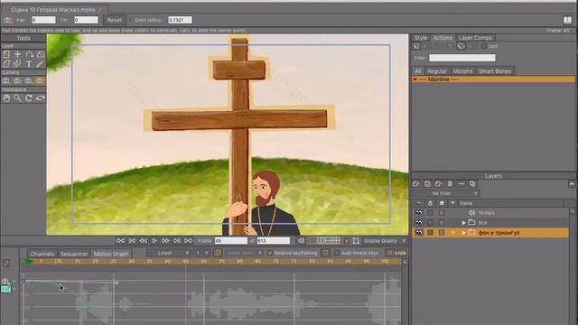
Task: Click the audio icon of 10.mp3 layer
Action: point(471,213)
